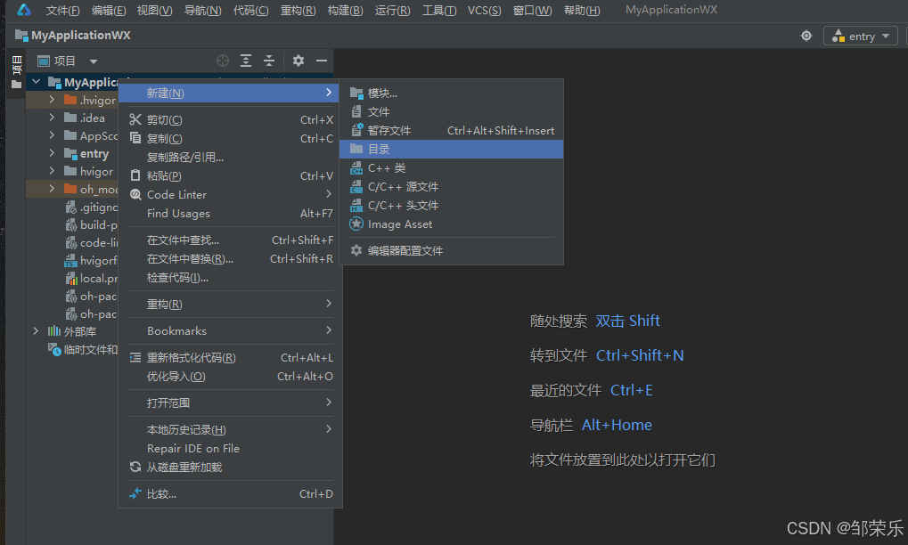
Task: Open the 导航(N) menu
Action: 202,11
